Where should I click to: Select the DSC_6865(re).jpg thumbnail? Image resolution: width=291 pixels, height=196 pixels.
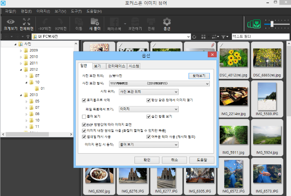[x=267, y=60]
